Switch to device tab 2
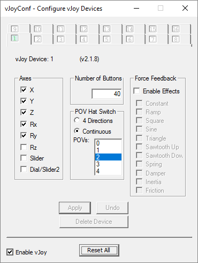 pos(42,39)
